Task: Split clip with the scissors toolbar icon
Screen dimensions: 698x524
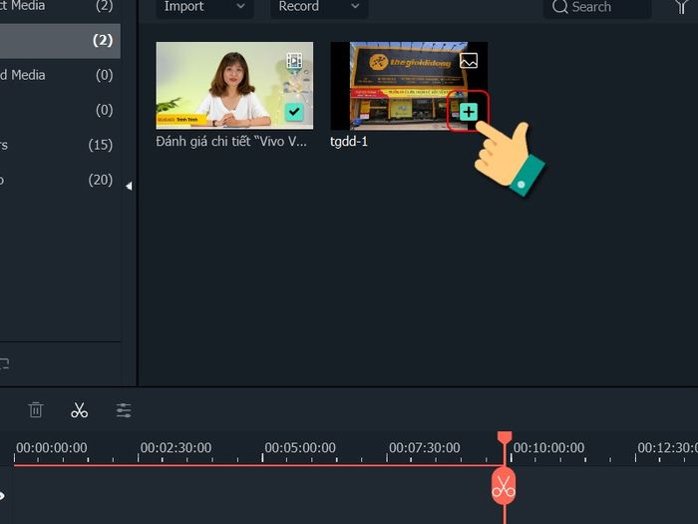Action: coord(79,410)
